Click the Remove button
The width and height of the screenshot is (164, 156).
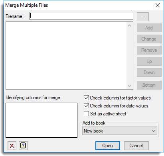click(149, 50)
